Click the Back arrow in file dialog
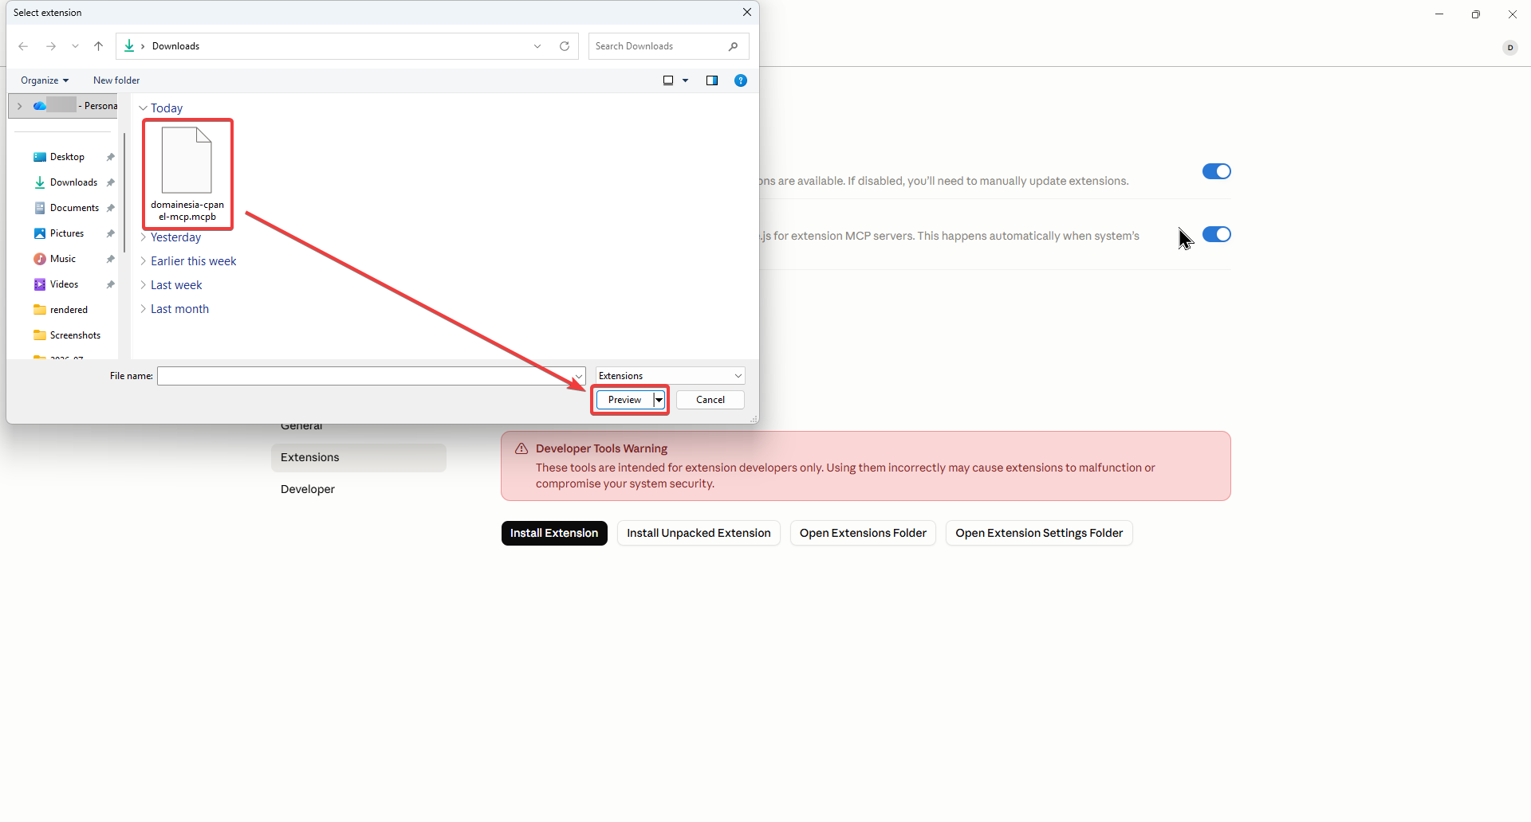1531x822 pixels. click(x=23, y=46)
